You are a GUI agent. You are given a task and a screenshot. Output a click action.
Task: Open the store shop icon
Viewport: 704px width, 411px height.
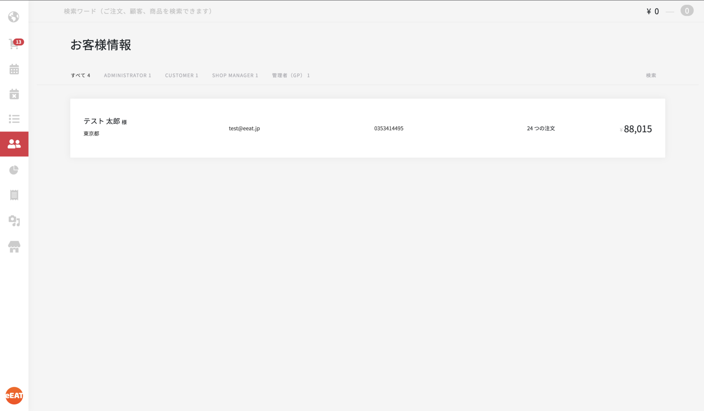pos(14,247)
